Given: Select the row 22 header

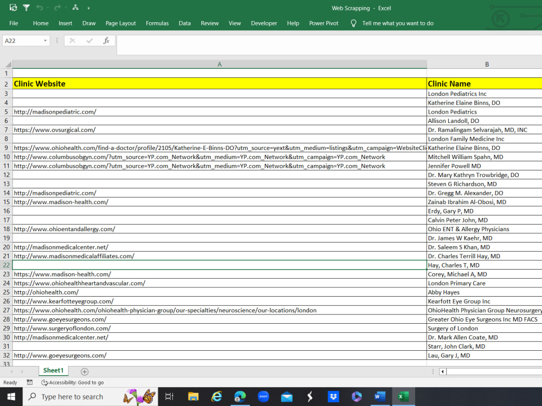Looking at the screenshot, I should [6, 265].
